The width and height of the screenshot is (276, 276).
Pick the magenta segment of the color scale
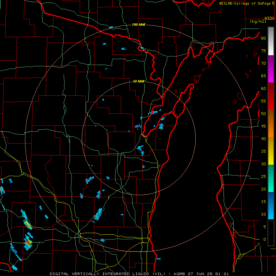pos(271,69)
